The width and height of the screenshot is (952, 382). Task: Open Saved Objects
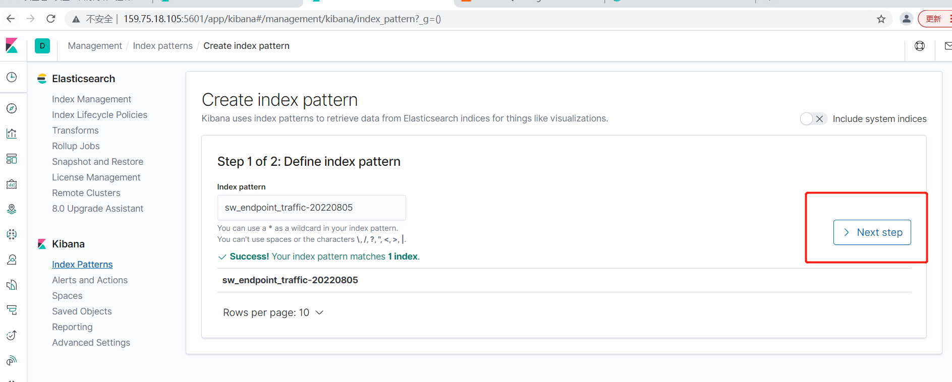(82, 311)
